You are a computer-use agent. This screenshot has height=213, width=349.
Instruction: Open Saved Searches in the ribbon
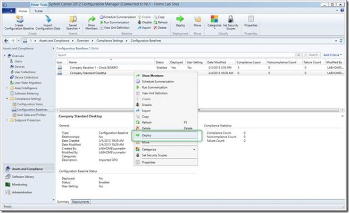click(73, 22)
